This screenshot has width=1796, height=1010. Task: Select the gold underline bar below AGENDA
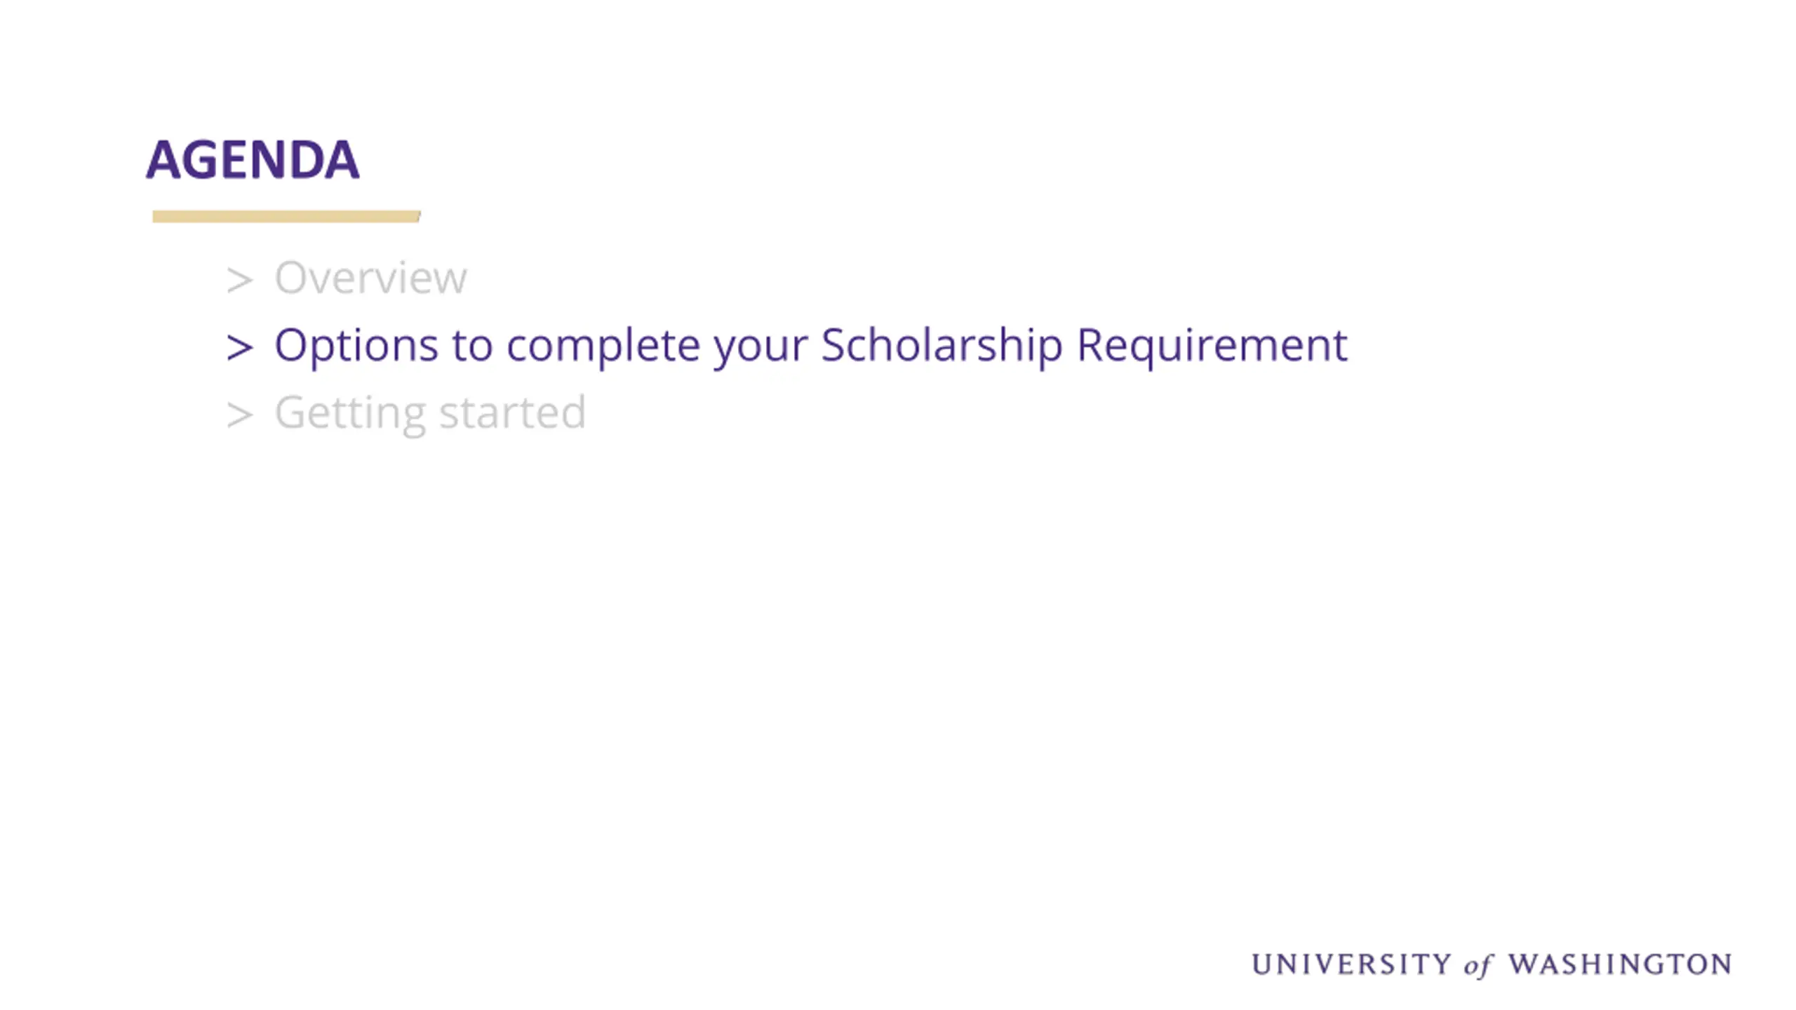286,216
